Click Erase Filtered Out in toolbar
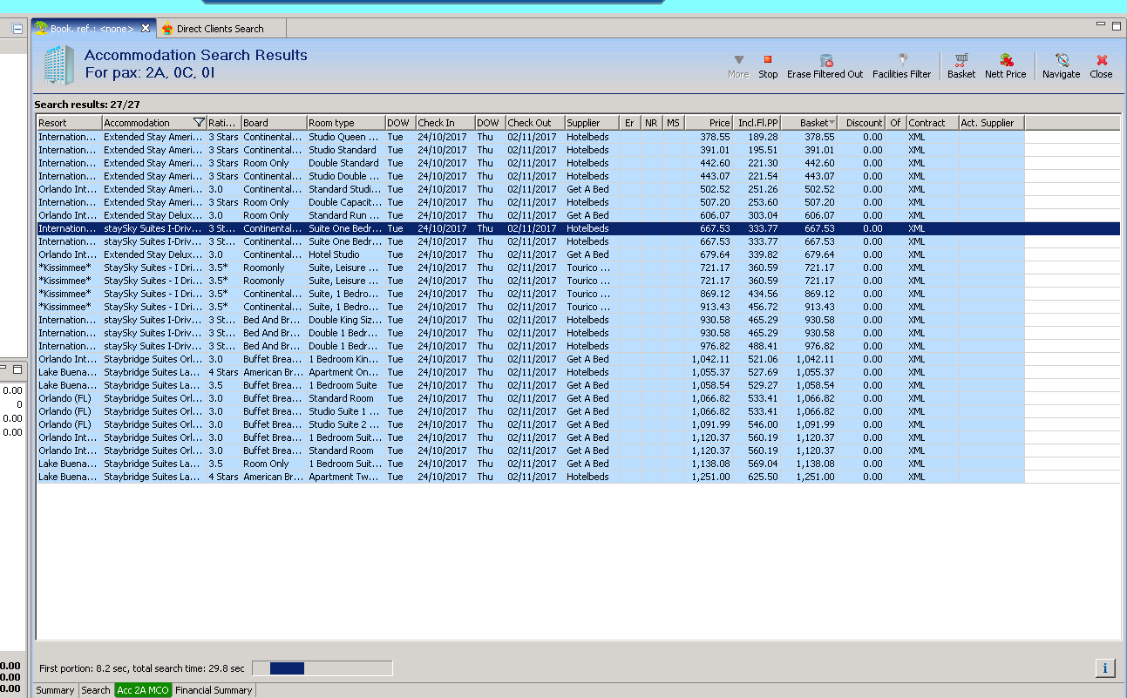 click(825, 66)
